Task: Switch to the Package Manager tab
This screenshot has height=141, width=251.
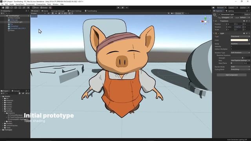Action: click(58, 11)
